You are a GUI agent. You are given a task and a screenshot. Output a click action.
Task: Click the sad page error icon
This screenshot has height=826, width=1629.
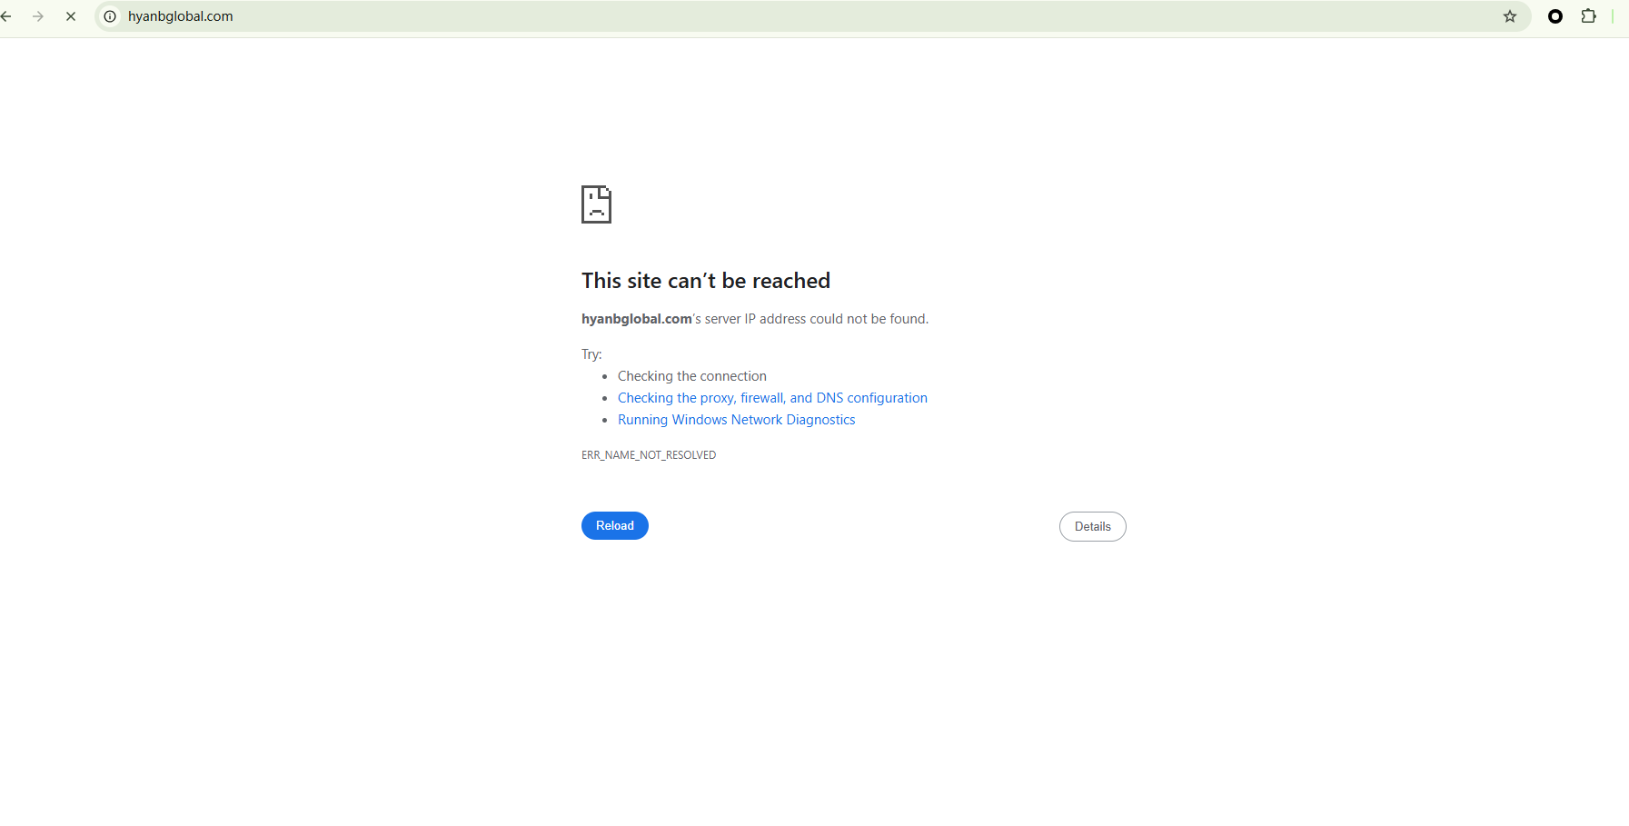(596, 204)
